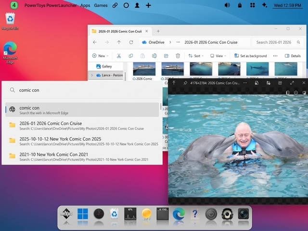The image size is (308, 231).
Task: Pin the Peek preview window
Action: pyautogui.click(x=185, y=83)
